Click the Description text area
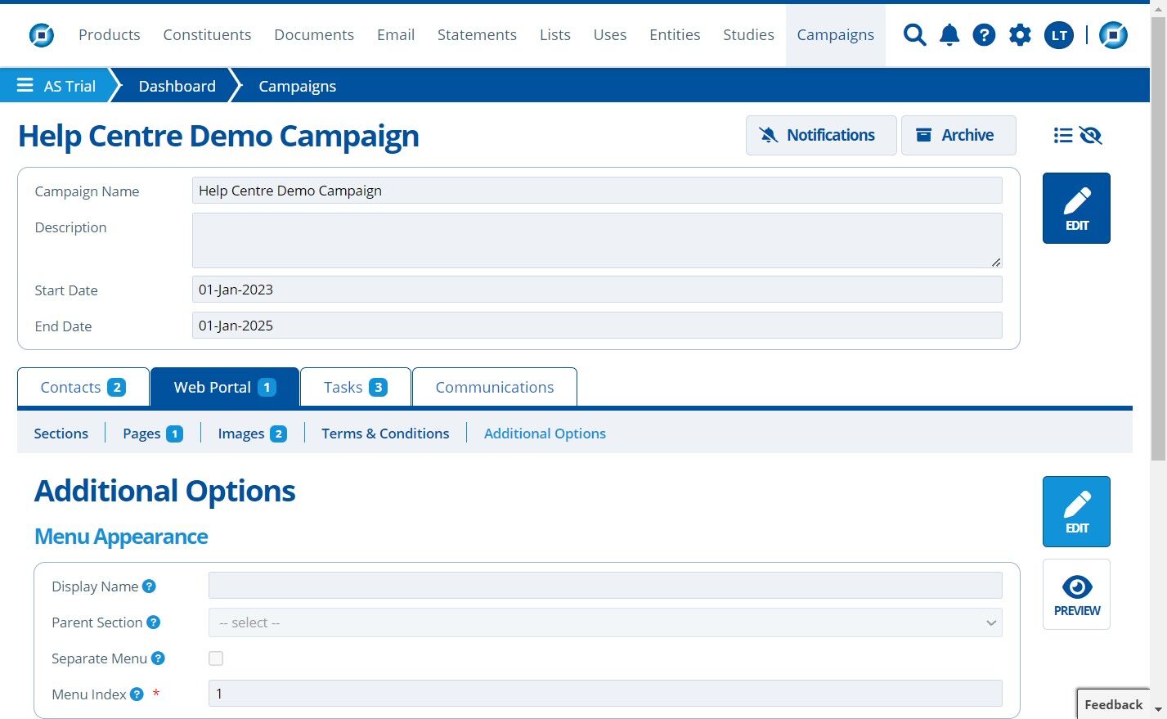The width and height of the screenshot is (1167, 719). click(x=597, y=240)
